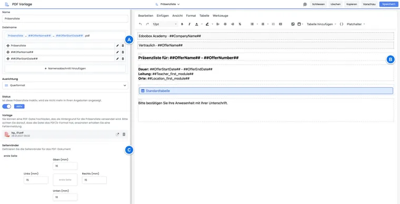The height and width of the screenshot is (204, 400).
Task: Click the Schliessen button
Action: point(318,4)
